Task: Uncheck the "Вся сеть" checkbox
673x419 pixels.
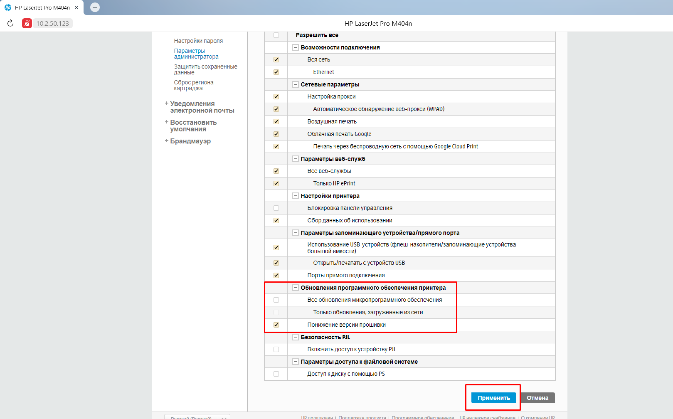Action: (x=276, y=60)
